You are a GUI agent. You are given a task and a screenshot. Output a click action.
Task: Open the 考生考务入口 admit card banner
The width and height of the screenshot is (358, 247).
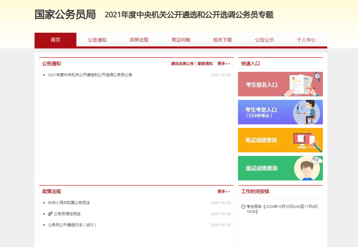[x=280, y=112]
